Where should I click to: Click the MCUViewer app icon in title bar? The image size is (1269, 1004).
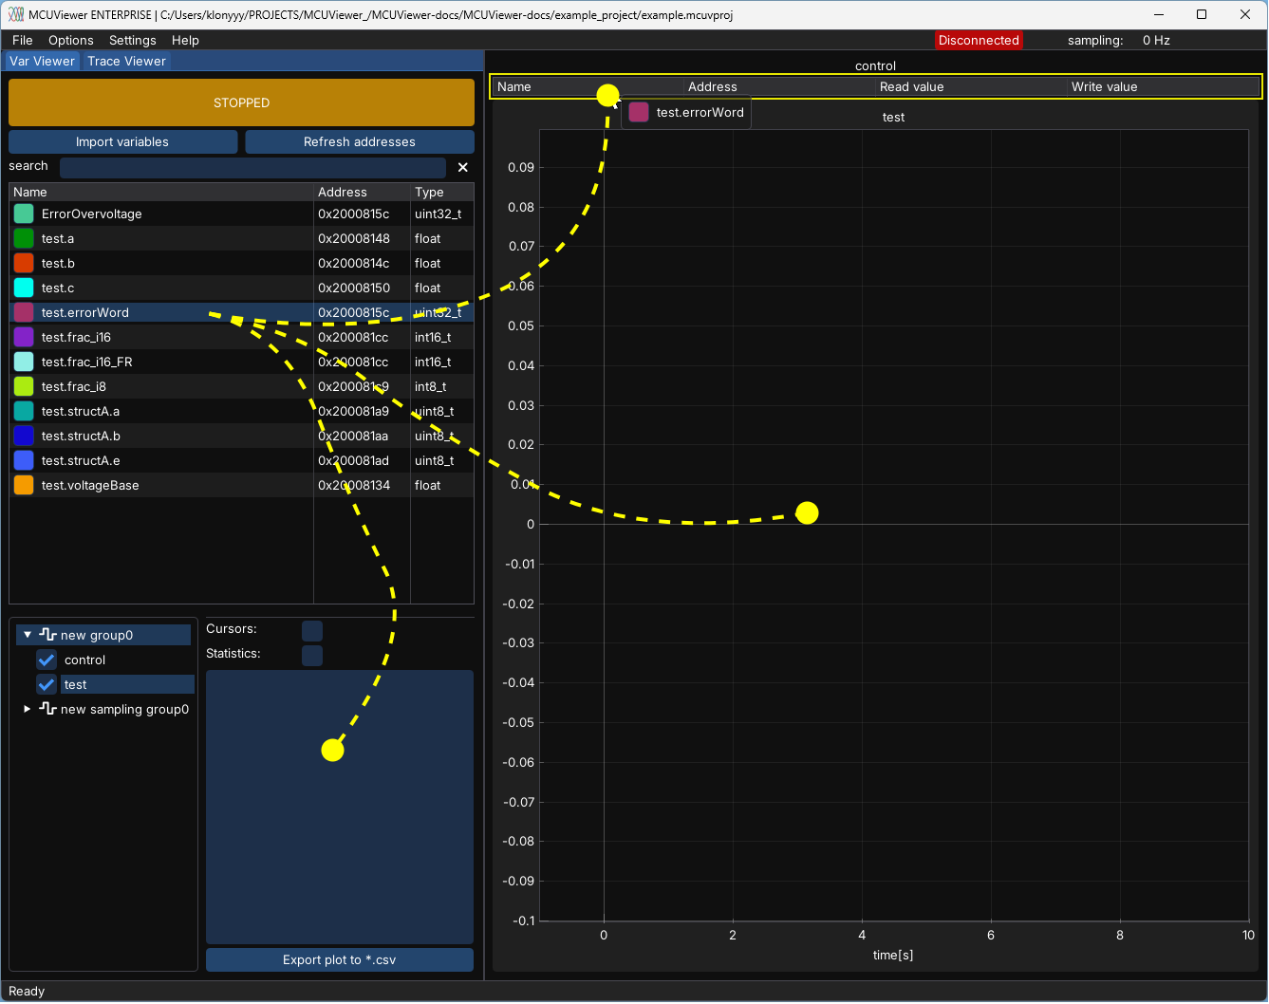tap(15, 14)
